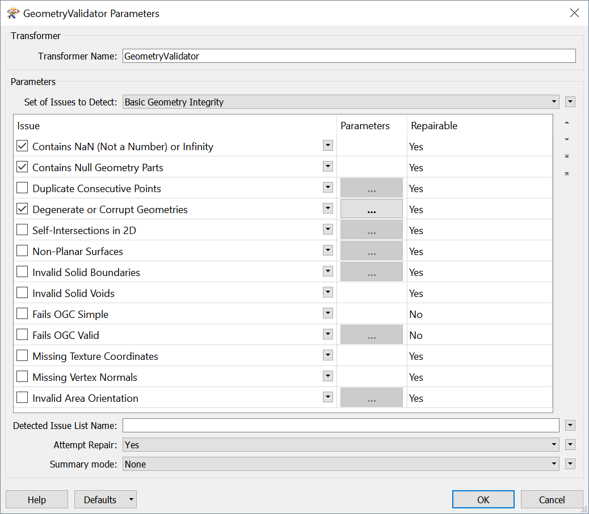Image resolution: width=589 pixels, height=514 pixels.
Task: Click the move-to-bottom arrow beside the issue list
Action: click(566, 173)
